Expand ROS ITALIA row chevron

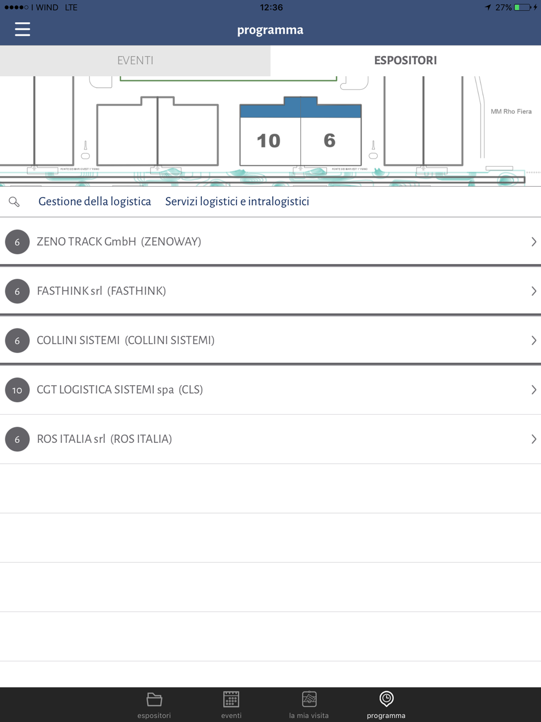(533, 439)
